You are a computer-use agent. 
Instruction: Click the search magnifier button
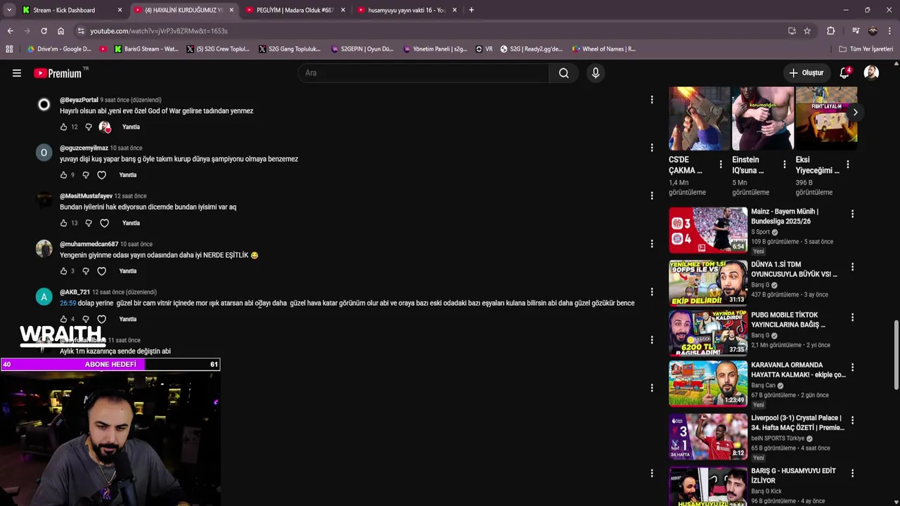pos(564,73)
